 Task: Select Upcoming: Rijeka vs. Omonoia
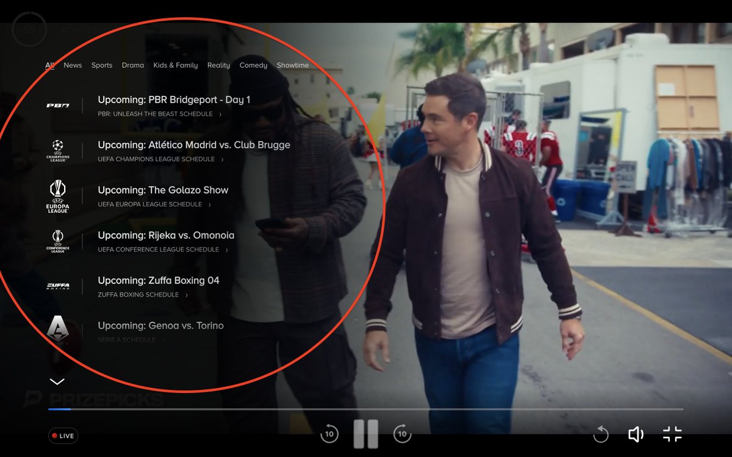coord(166,235)
